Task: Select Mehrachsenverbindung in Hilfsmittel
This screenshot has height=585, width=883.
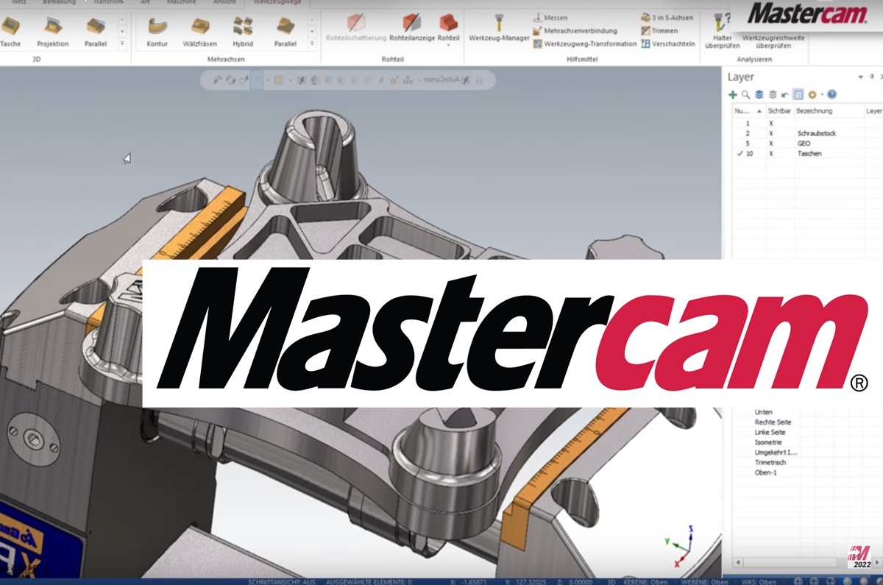Action: [x=575, y=31]
